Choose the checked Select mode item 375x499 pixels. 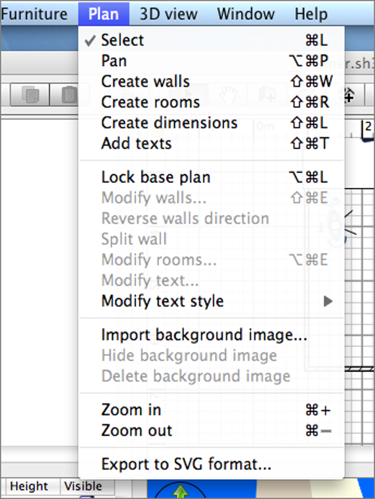pos(122,40)
